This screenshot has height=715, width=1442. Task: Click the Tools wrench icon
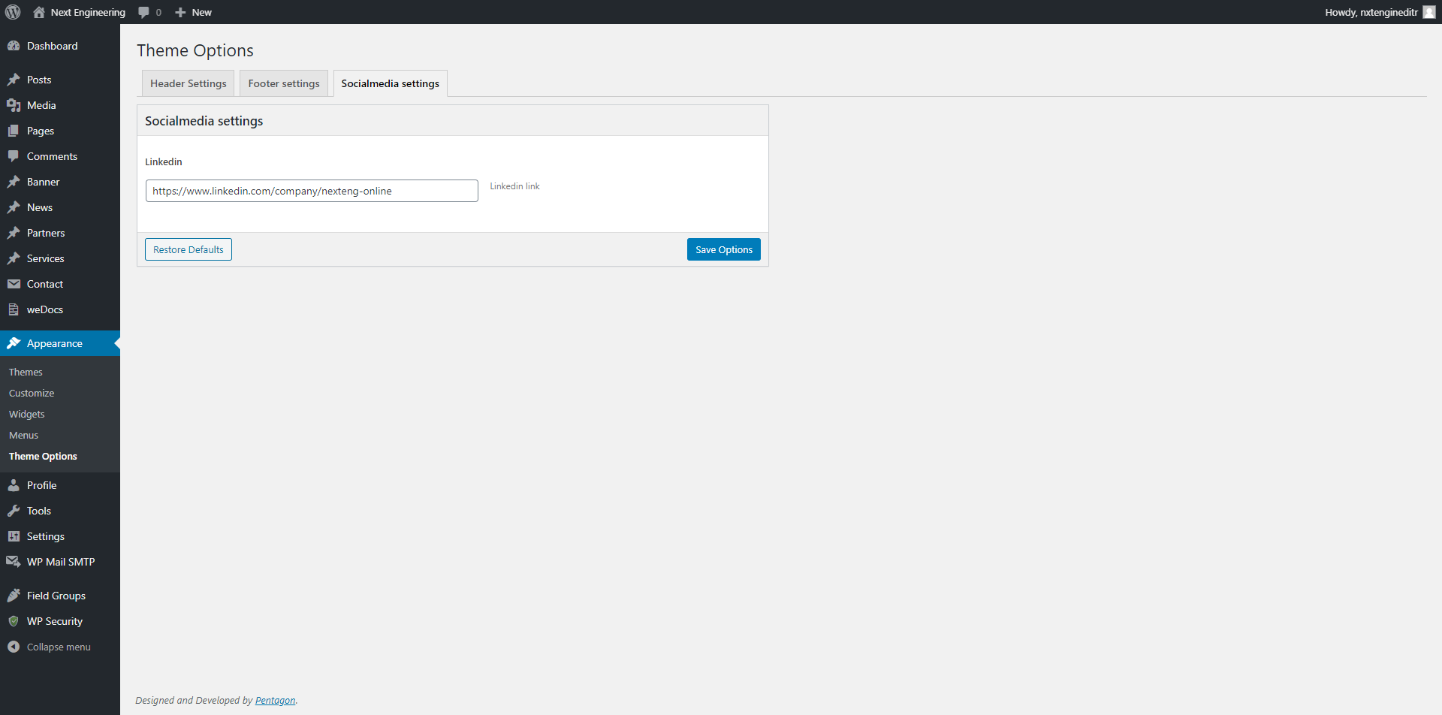14,511
